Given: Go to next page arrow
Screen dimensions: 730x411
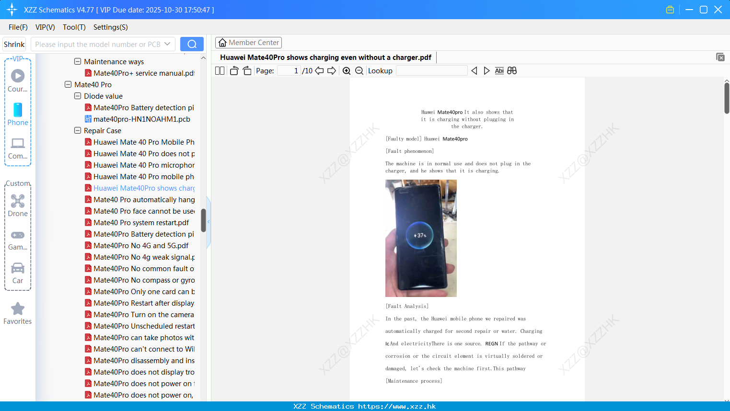Looking at the screenshot, I should tap(332, 70).
